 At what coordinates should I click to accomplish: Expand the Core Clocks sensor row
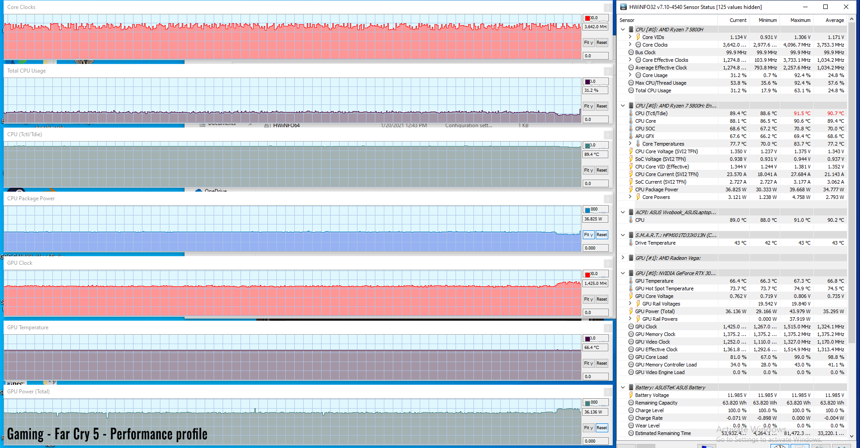click(x=630, y=45)
